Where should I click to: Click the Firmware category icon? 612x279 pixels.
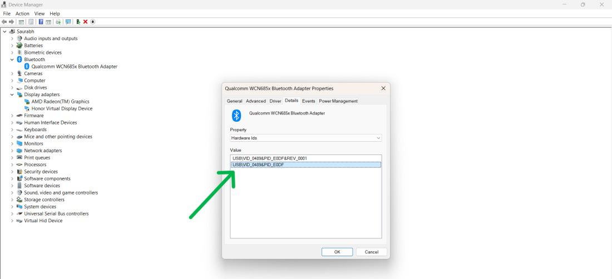pyautogui.click(x=19, y=116)
